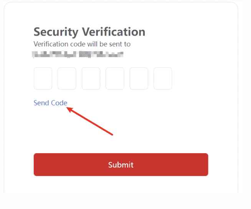Viewport: 251px width, 209px height.
Task: Click the Send Code link
Action: (50, 103)
